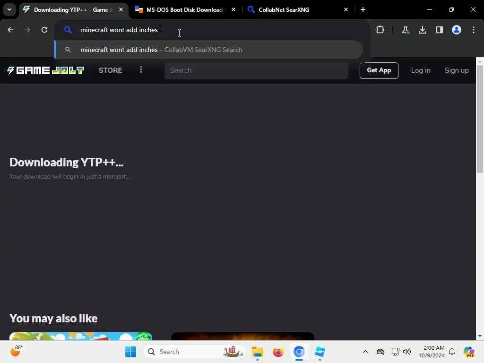Open the Game Jolt more options menu
Screen dimensions: 484x363
pyautogui.click(x=141, y=70)
